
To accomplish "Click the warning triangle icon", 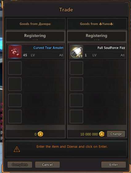I will (x=17, y=149).
